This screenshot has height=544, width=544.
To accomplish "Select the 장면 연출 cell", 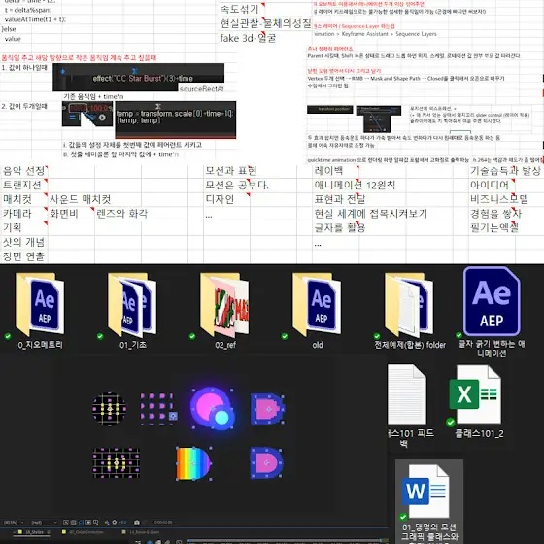I will point(23,256).
